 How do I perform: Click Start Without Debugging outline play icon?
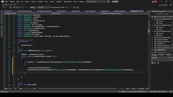(x=67, y=7)
